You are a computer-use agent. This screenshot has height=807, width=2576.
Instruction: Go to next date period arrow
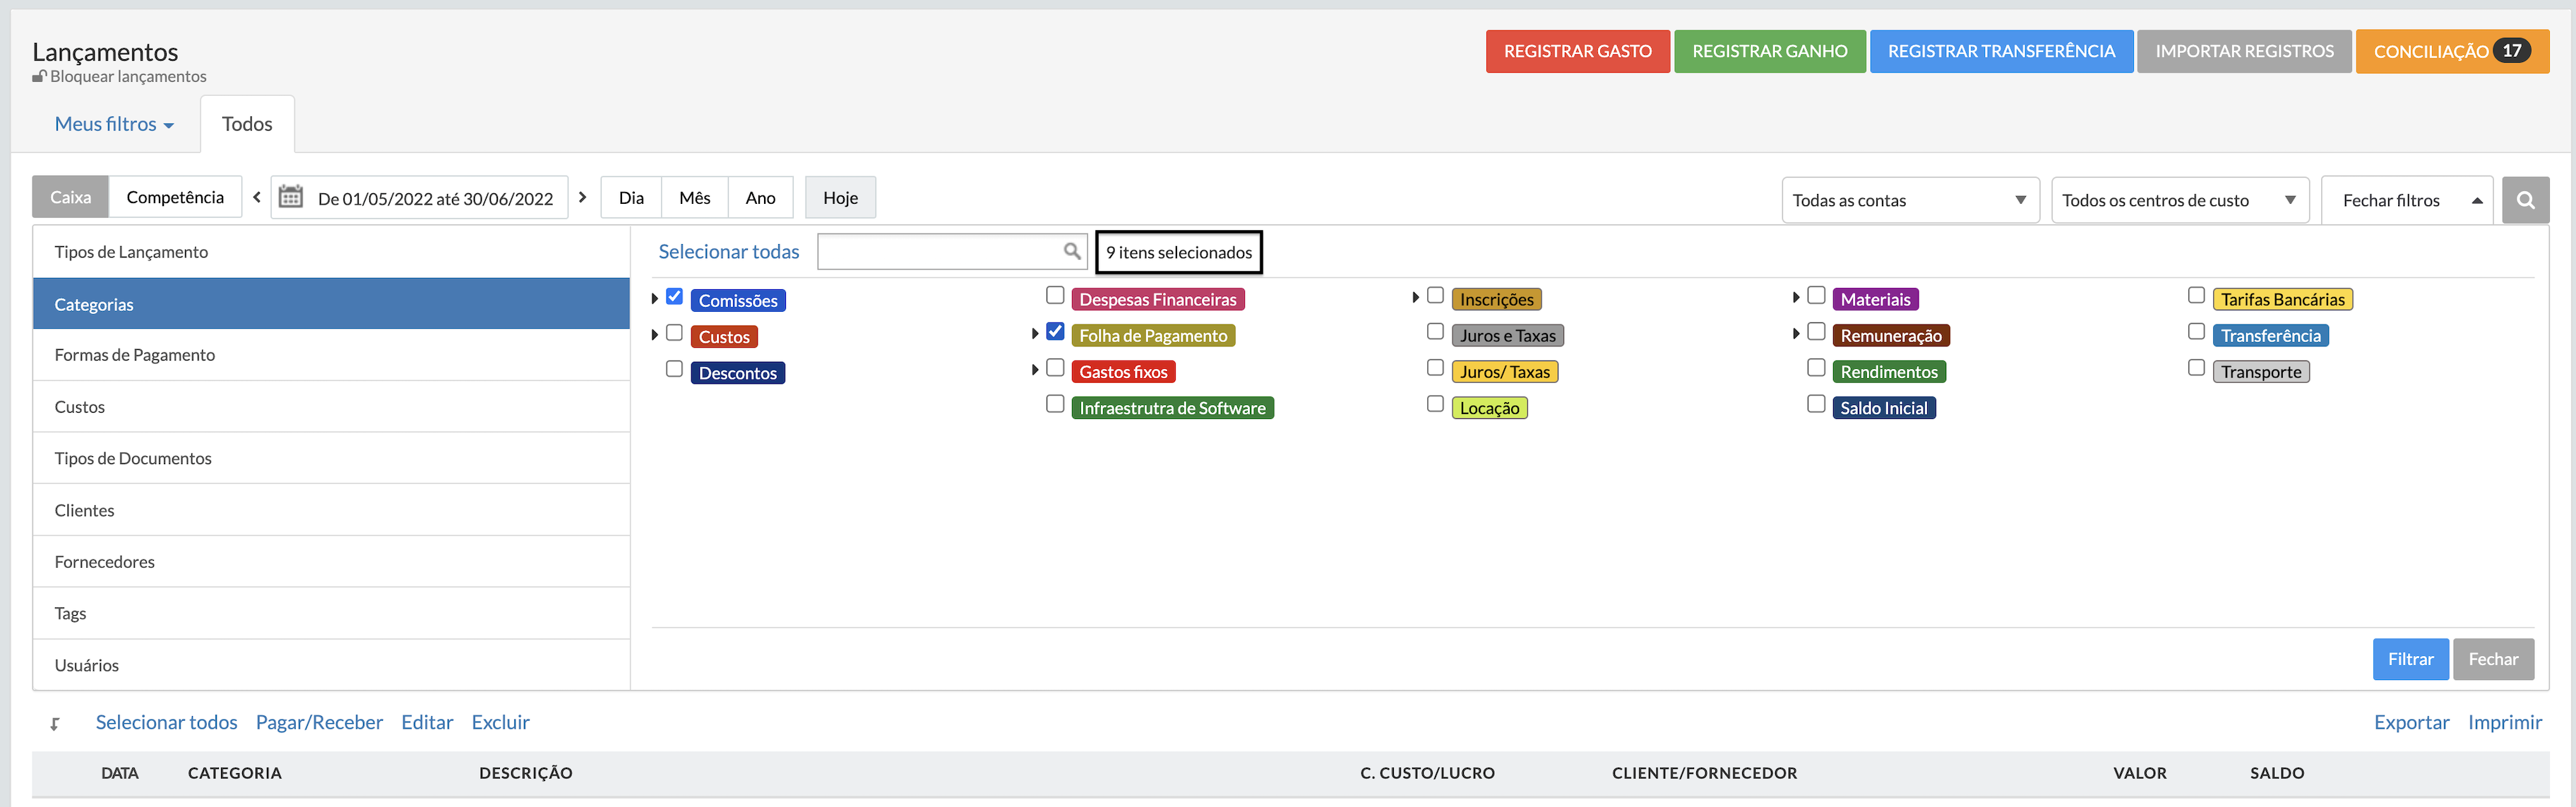tap(583, 197)
